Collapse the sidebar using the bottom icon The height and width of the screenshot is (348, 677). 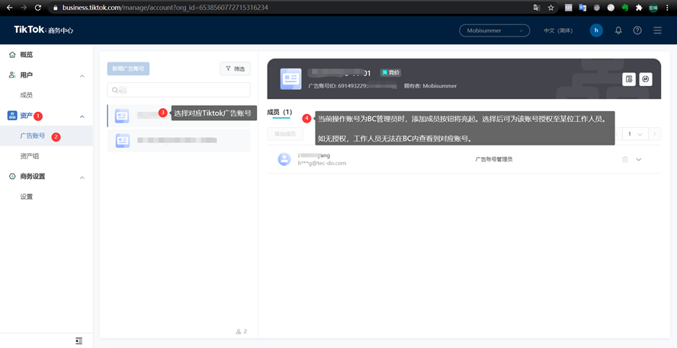[79, 340]
